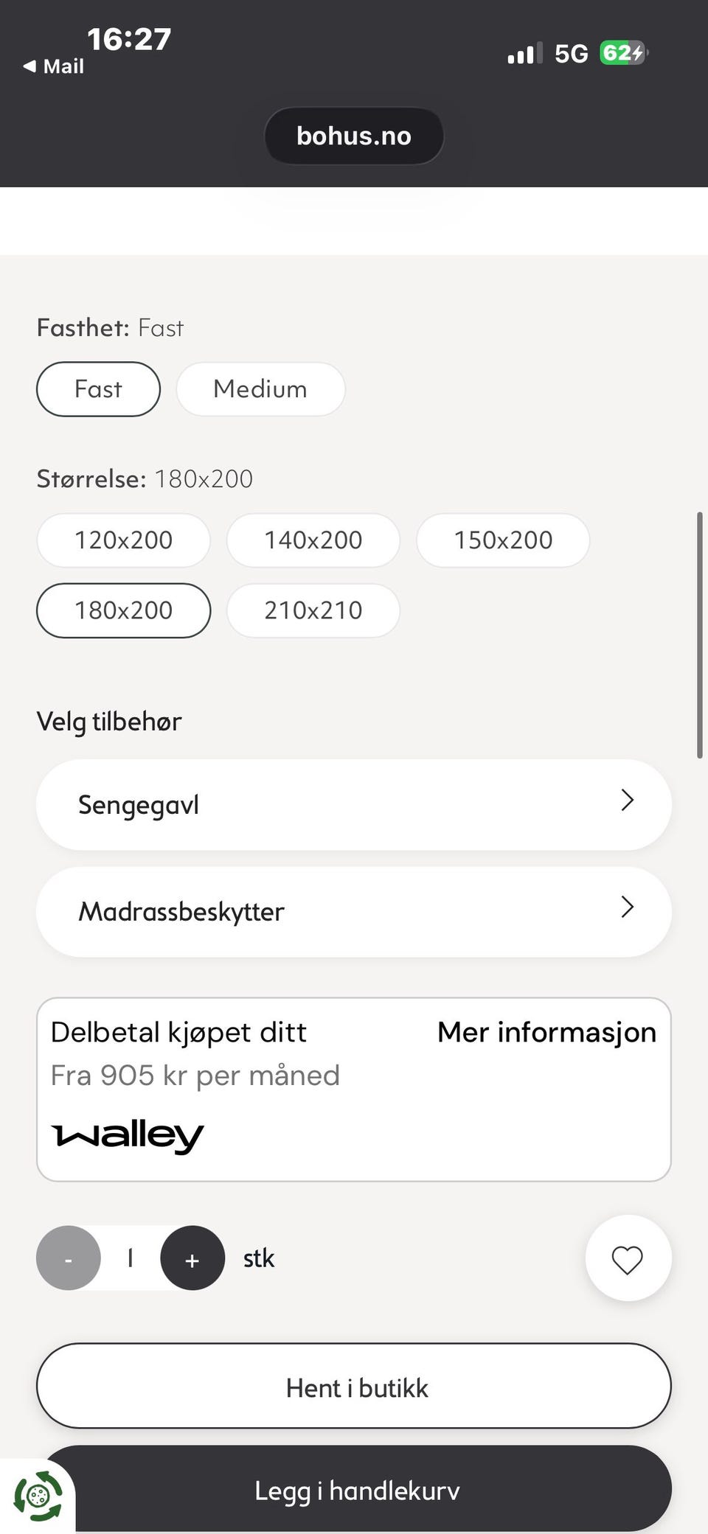The height and width of the screenshot is (1534, 708).
Task: Tap the bohus.no address bar
Action: pyautogui.click(x=354, y=136)
